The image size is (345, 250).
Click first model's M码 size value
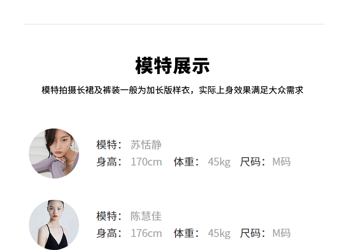coord(281,162)
